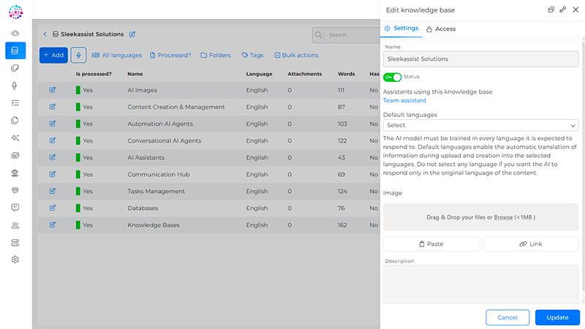Image resolution: width=585 pixels, height=329 pixels.
Task: Toggle the Processed? filter
Action: point(170,55)
